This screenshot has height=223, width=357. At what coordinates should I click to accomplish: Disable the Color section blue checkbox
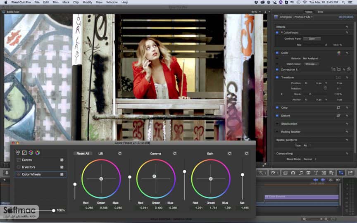[x=277, y=53]
